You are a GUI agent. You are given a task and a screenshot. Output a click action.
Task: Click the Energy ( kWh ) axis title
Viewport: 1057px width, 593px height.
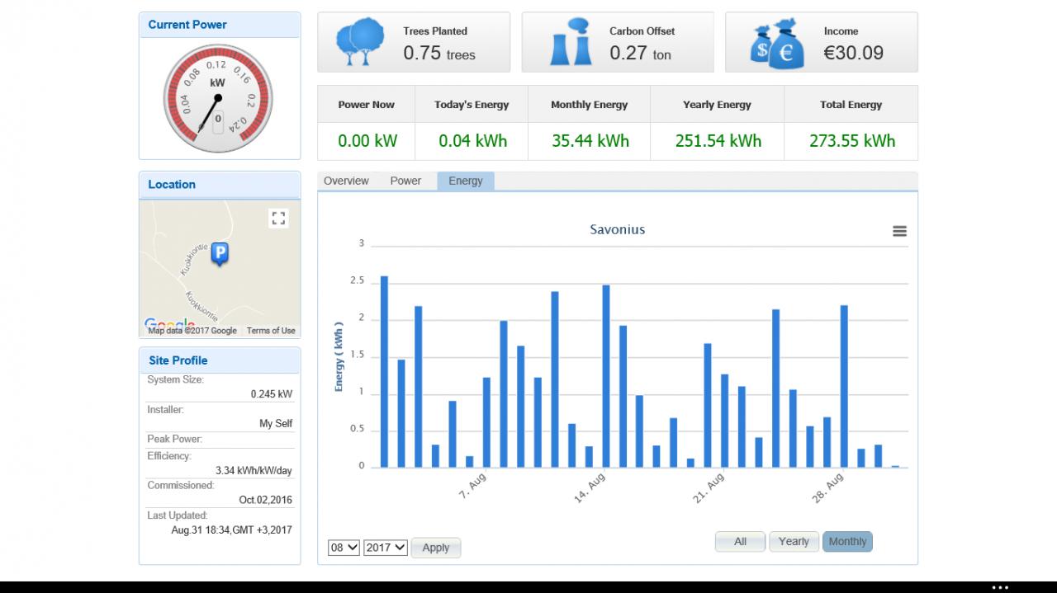click(x=339, y=355)
